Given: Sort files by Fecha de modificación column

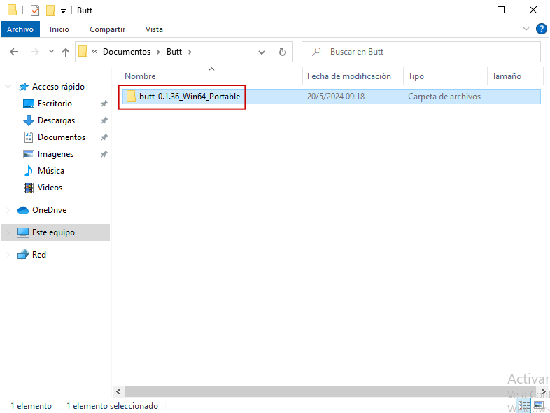Looking at the screenshot, I should pyautogui.click(x=348, y=76).
